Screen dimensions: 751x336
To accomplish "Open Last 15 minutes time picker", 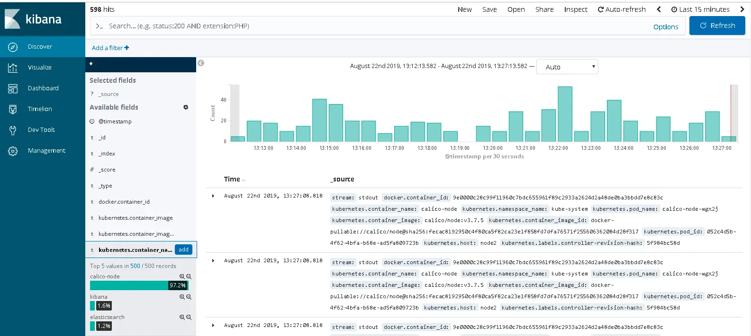I will click(x=700, y=9).
